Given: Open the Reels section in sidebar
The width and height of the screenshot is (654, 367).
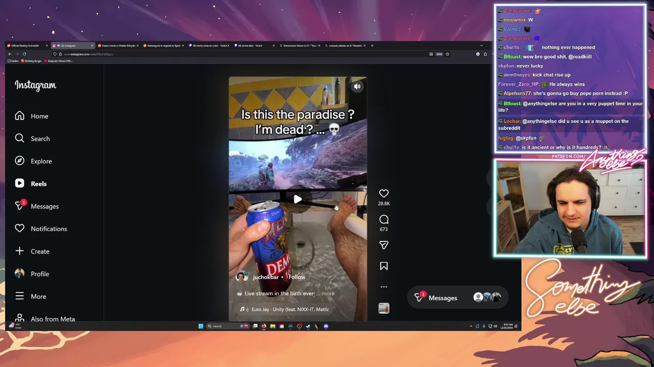Looking at the screenshot, I should (31, 183).
